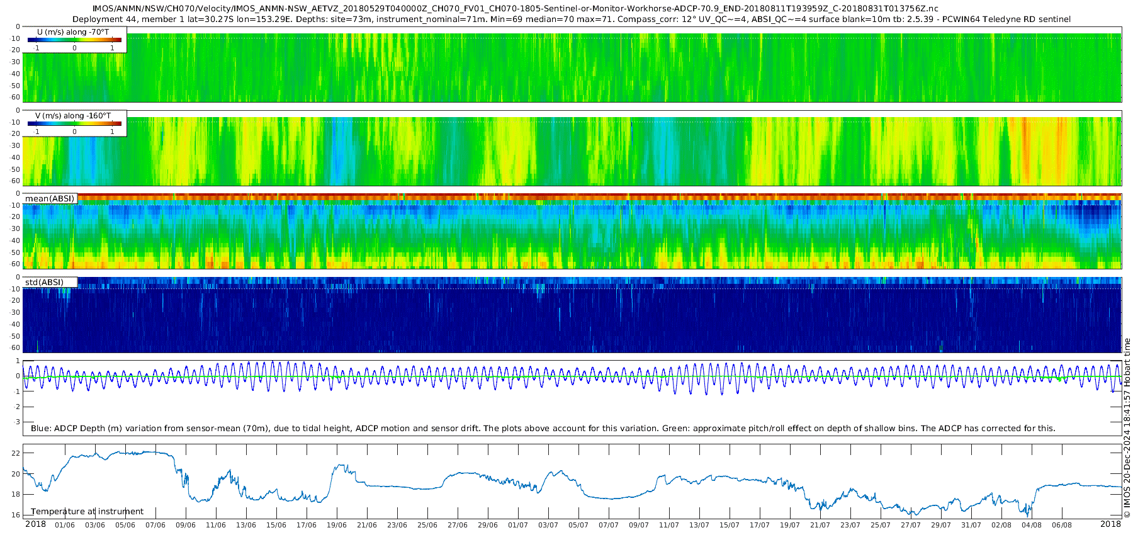The width and height of the screenshot is (1133, 535).
Task: Click the U velocity colorbar in the legend
Action: [74, 40]
